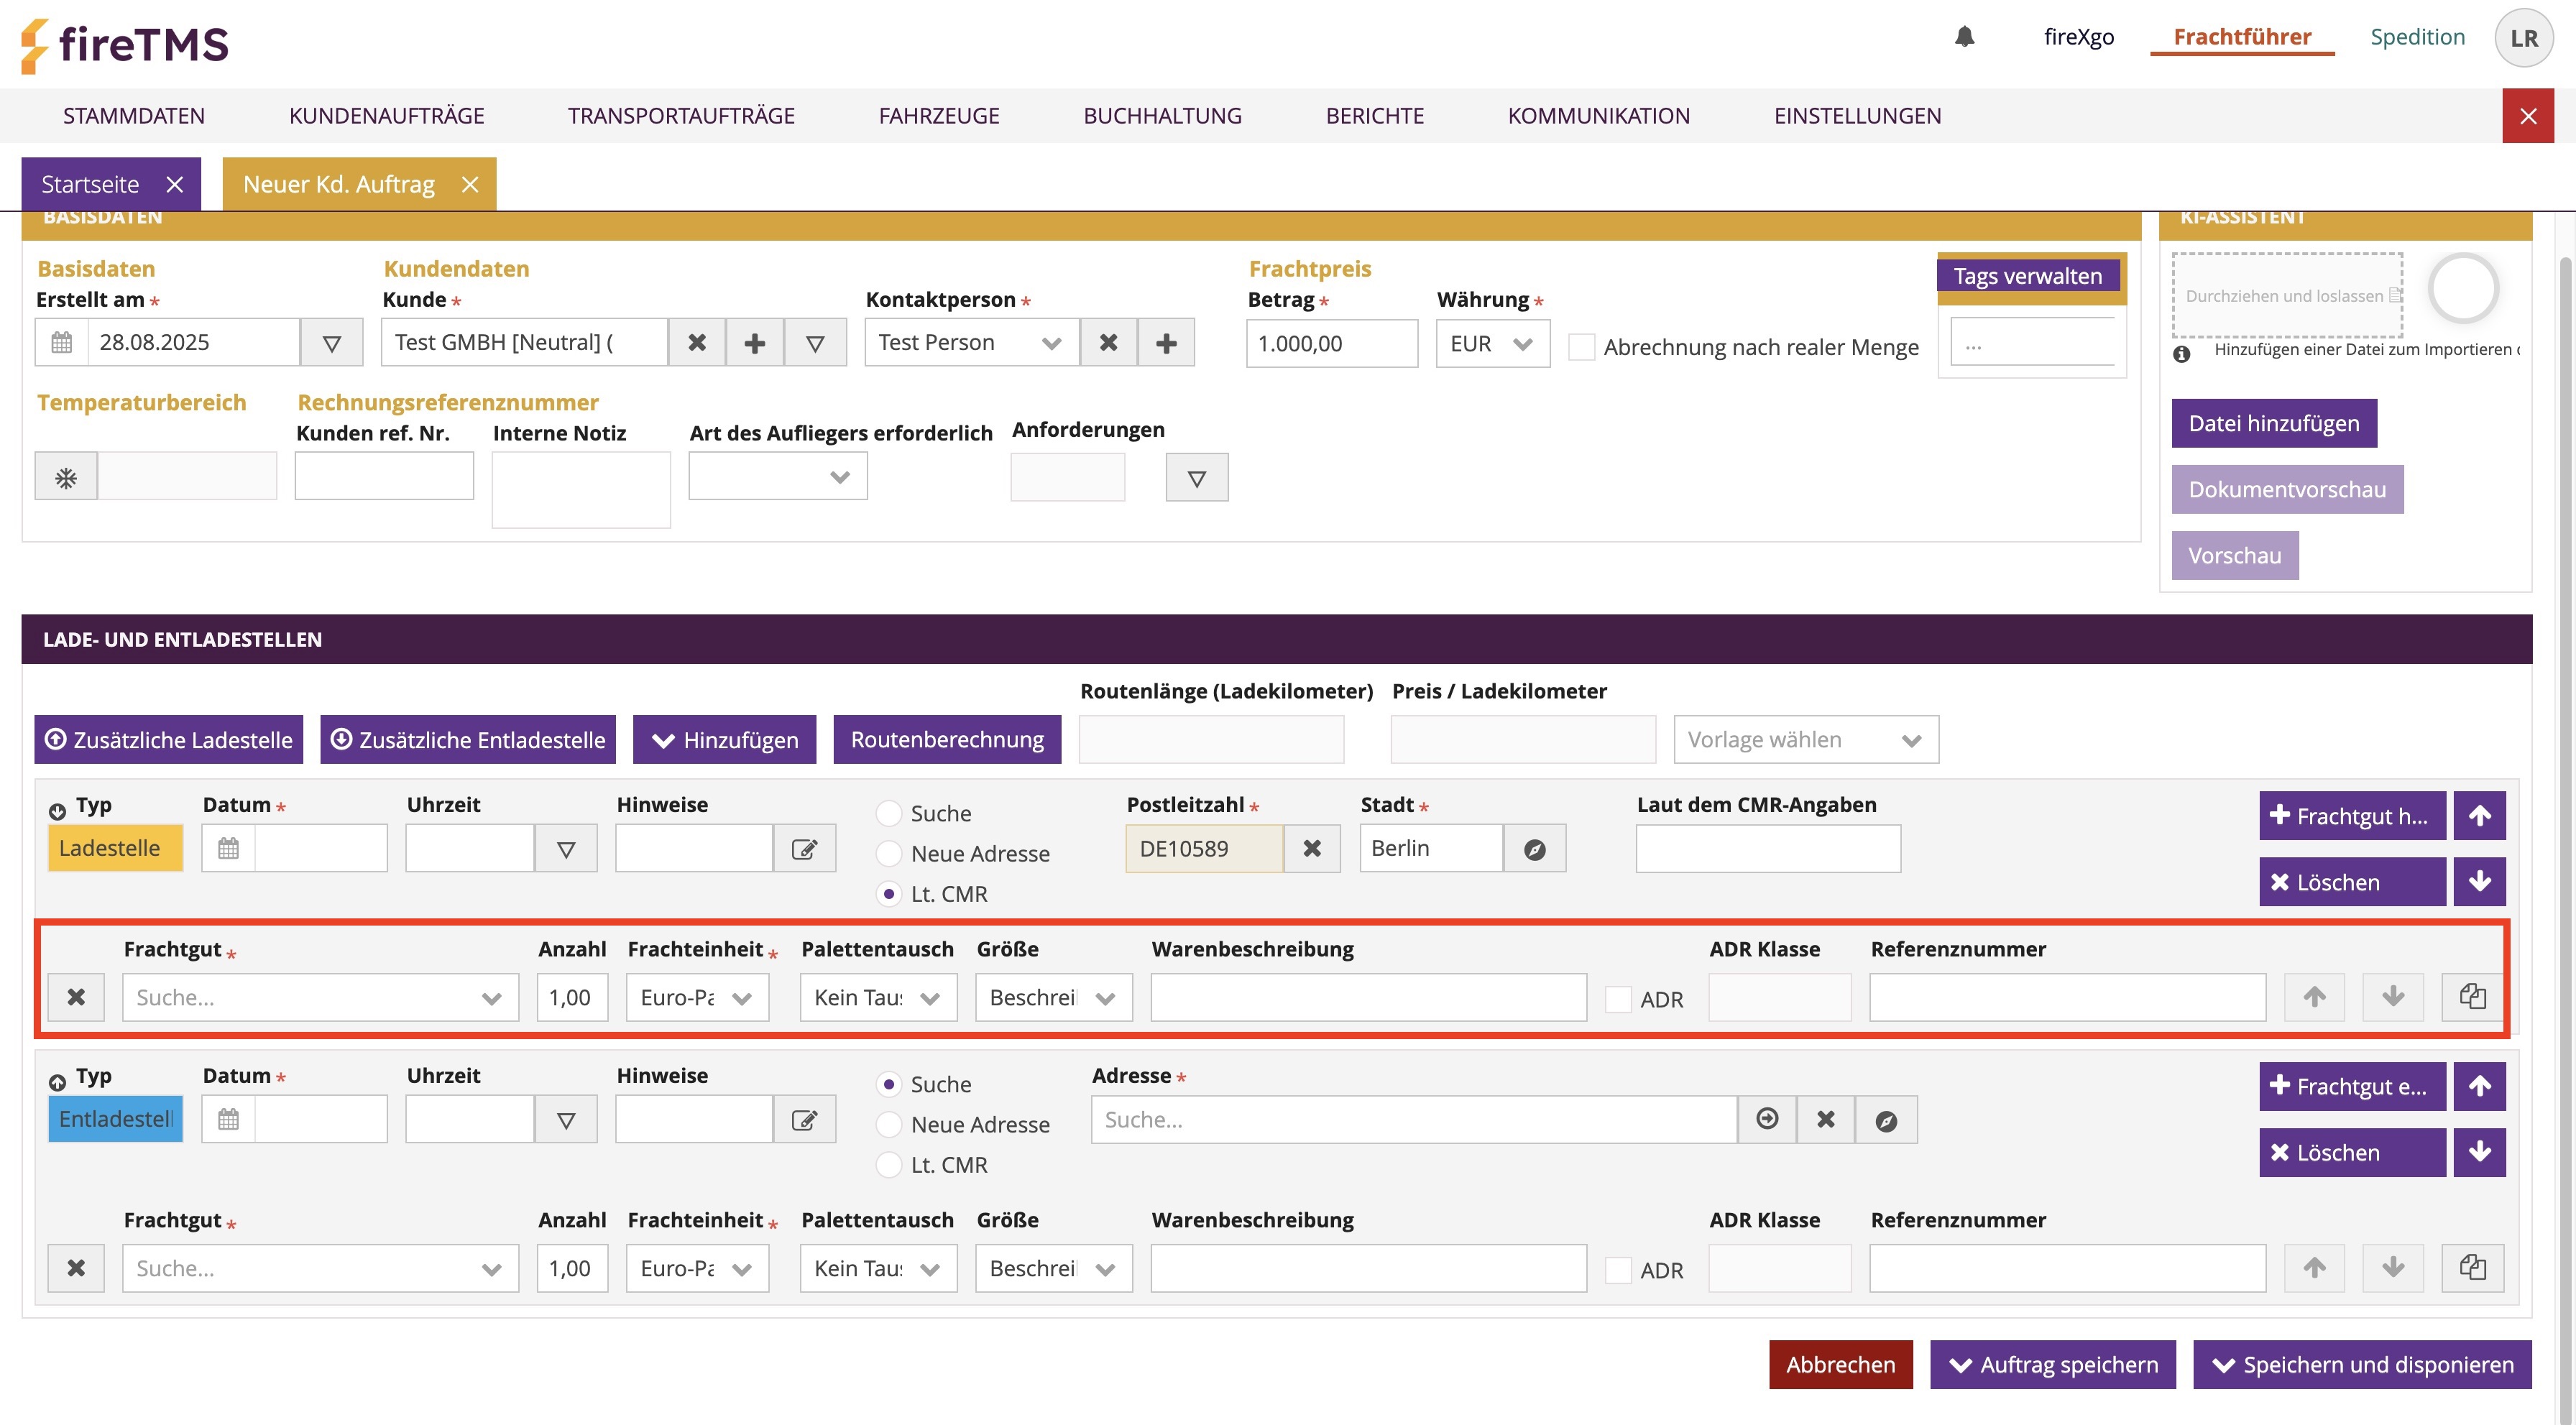Check ADR box in first Frachtgut row
2576x1425 pixels.
[1617, 999]
